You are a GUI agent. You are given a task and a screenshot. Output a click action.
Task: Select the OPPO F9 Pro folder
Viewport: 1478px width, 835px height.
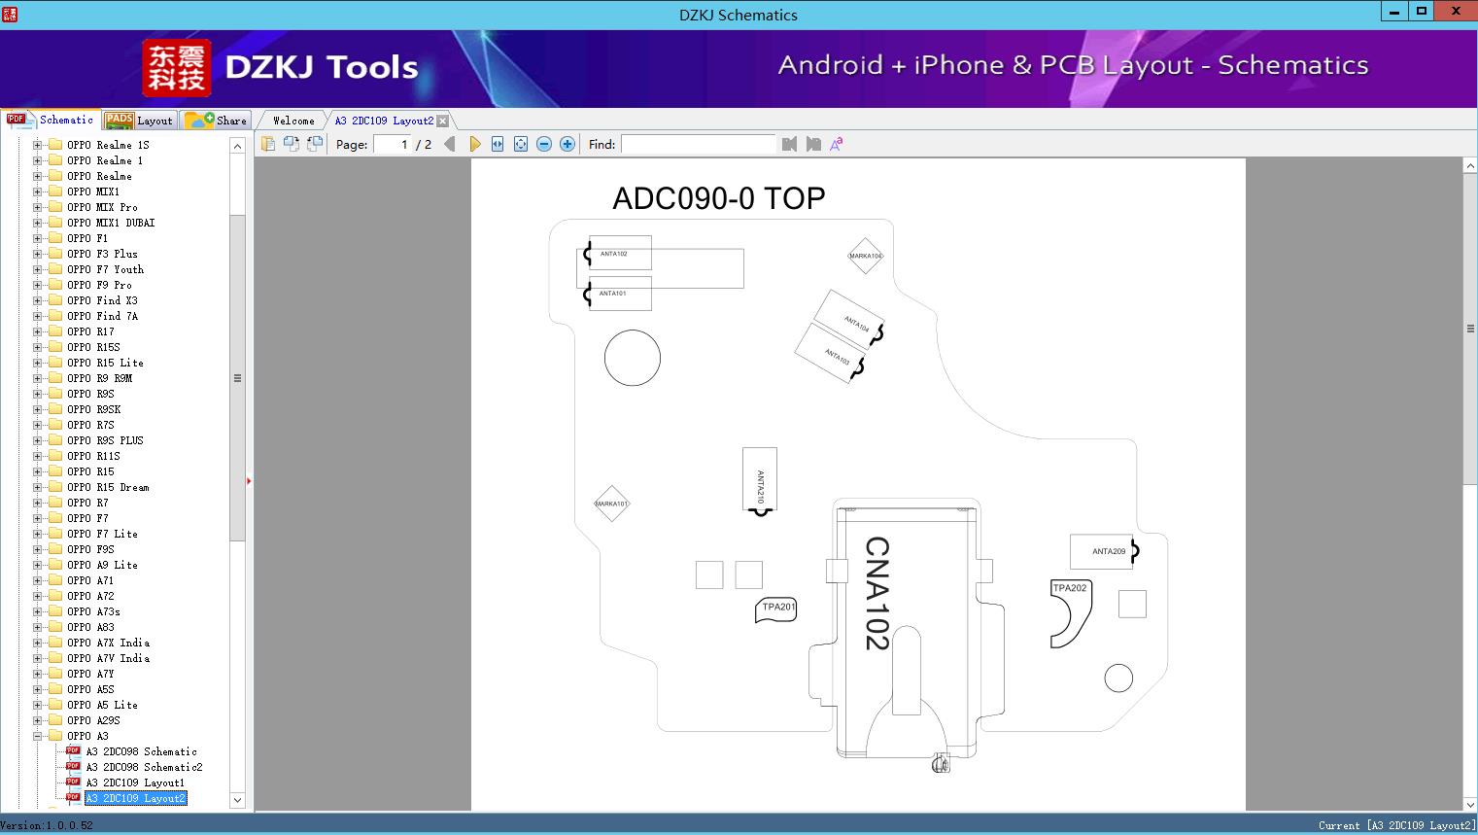click(x=99, y=285)
